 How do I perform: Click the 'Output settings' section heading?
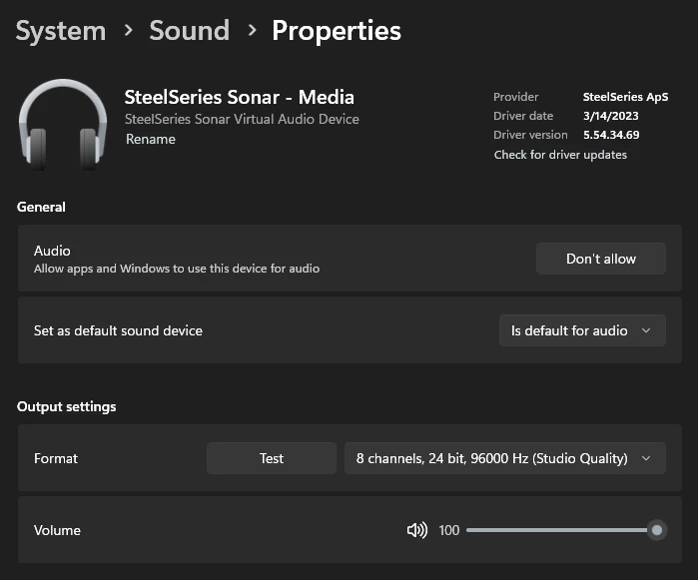[66, 407]
